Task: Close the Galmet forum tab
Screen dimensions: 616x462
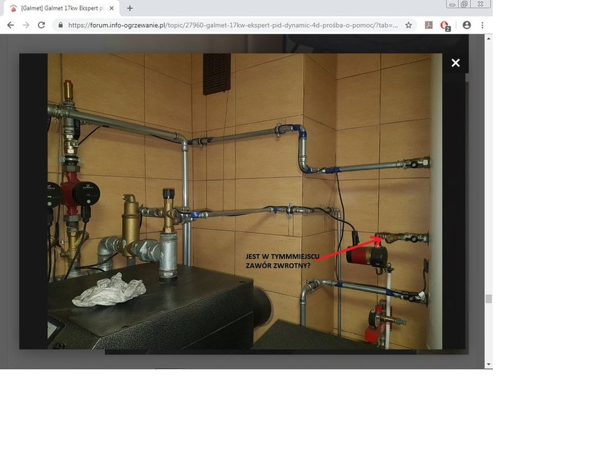Action: point(111,9)
